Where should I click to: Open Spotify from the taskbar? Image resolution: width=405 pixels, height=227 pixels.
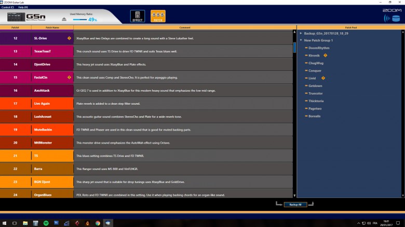[x=46, y=223]
